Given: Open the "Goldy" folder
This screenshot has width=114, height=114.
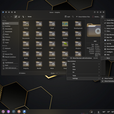Looking at the screenshot, I should [x=26, y=25].
